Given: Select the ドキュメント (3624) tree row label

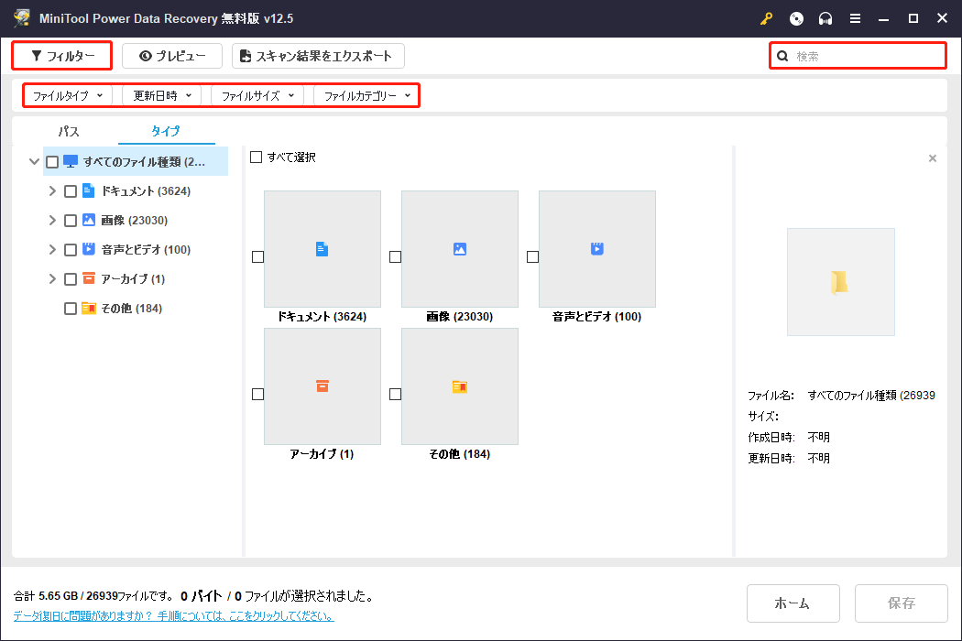Looking at the screenshot, I should [146, 191].
